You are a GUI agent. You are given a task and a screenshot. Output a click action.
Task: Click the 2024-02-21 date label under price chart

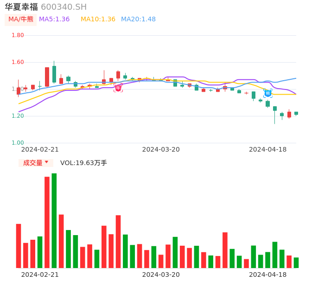tap(40, 149)
